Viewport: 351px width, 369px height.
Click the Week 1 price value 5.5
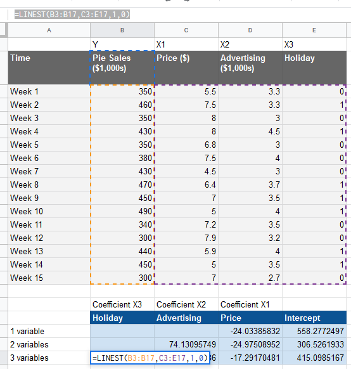point(186,91)
